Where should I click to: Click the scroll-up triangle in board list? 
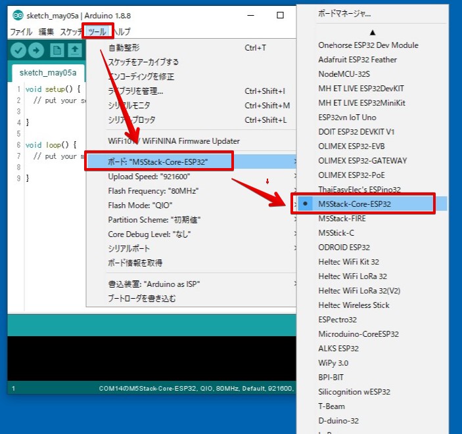[373, 32]
